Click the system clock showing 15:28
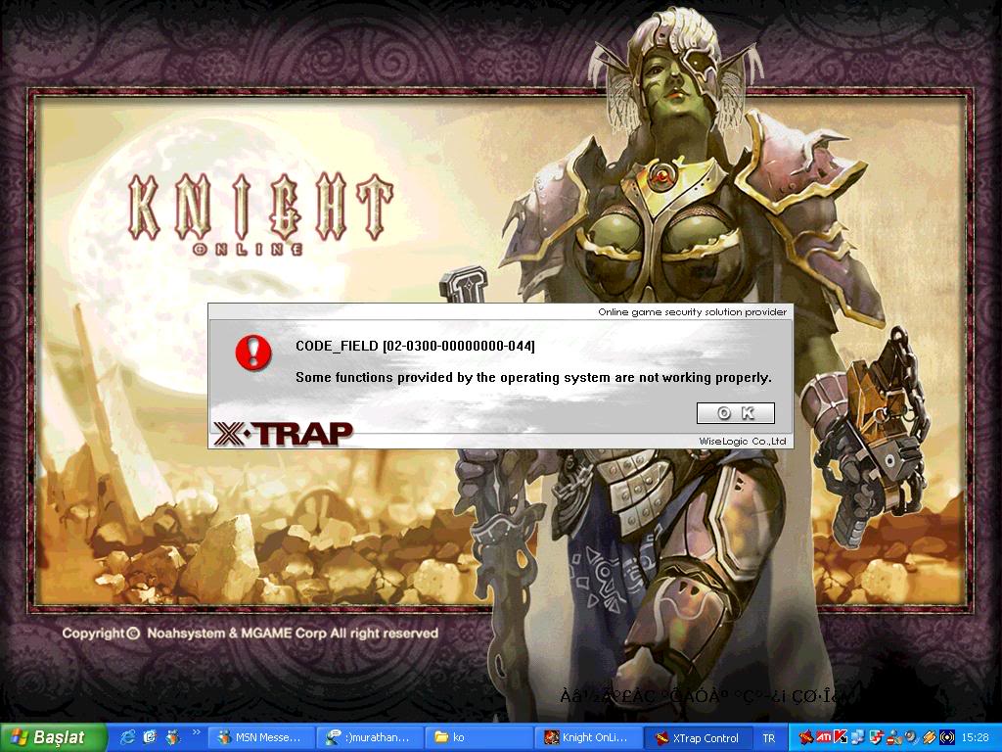The width and height of the screenshot is (1002, 752). [975, 737]
